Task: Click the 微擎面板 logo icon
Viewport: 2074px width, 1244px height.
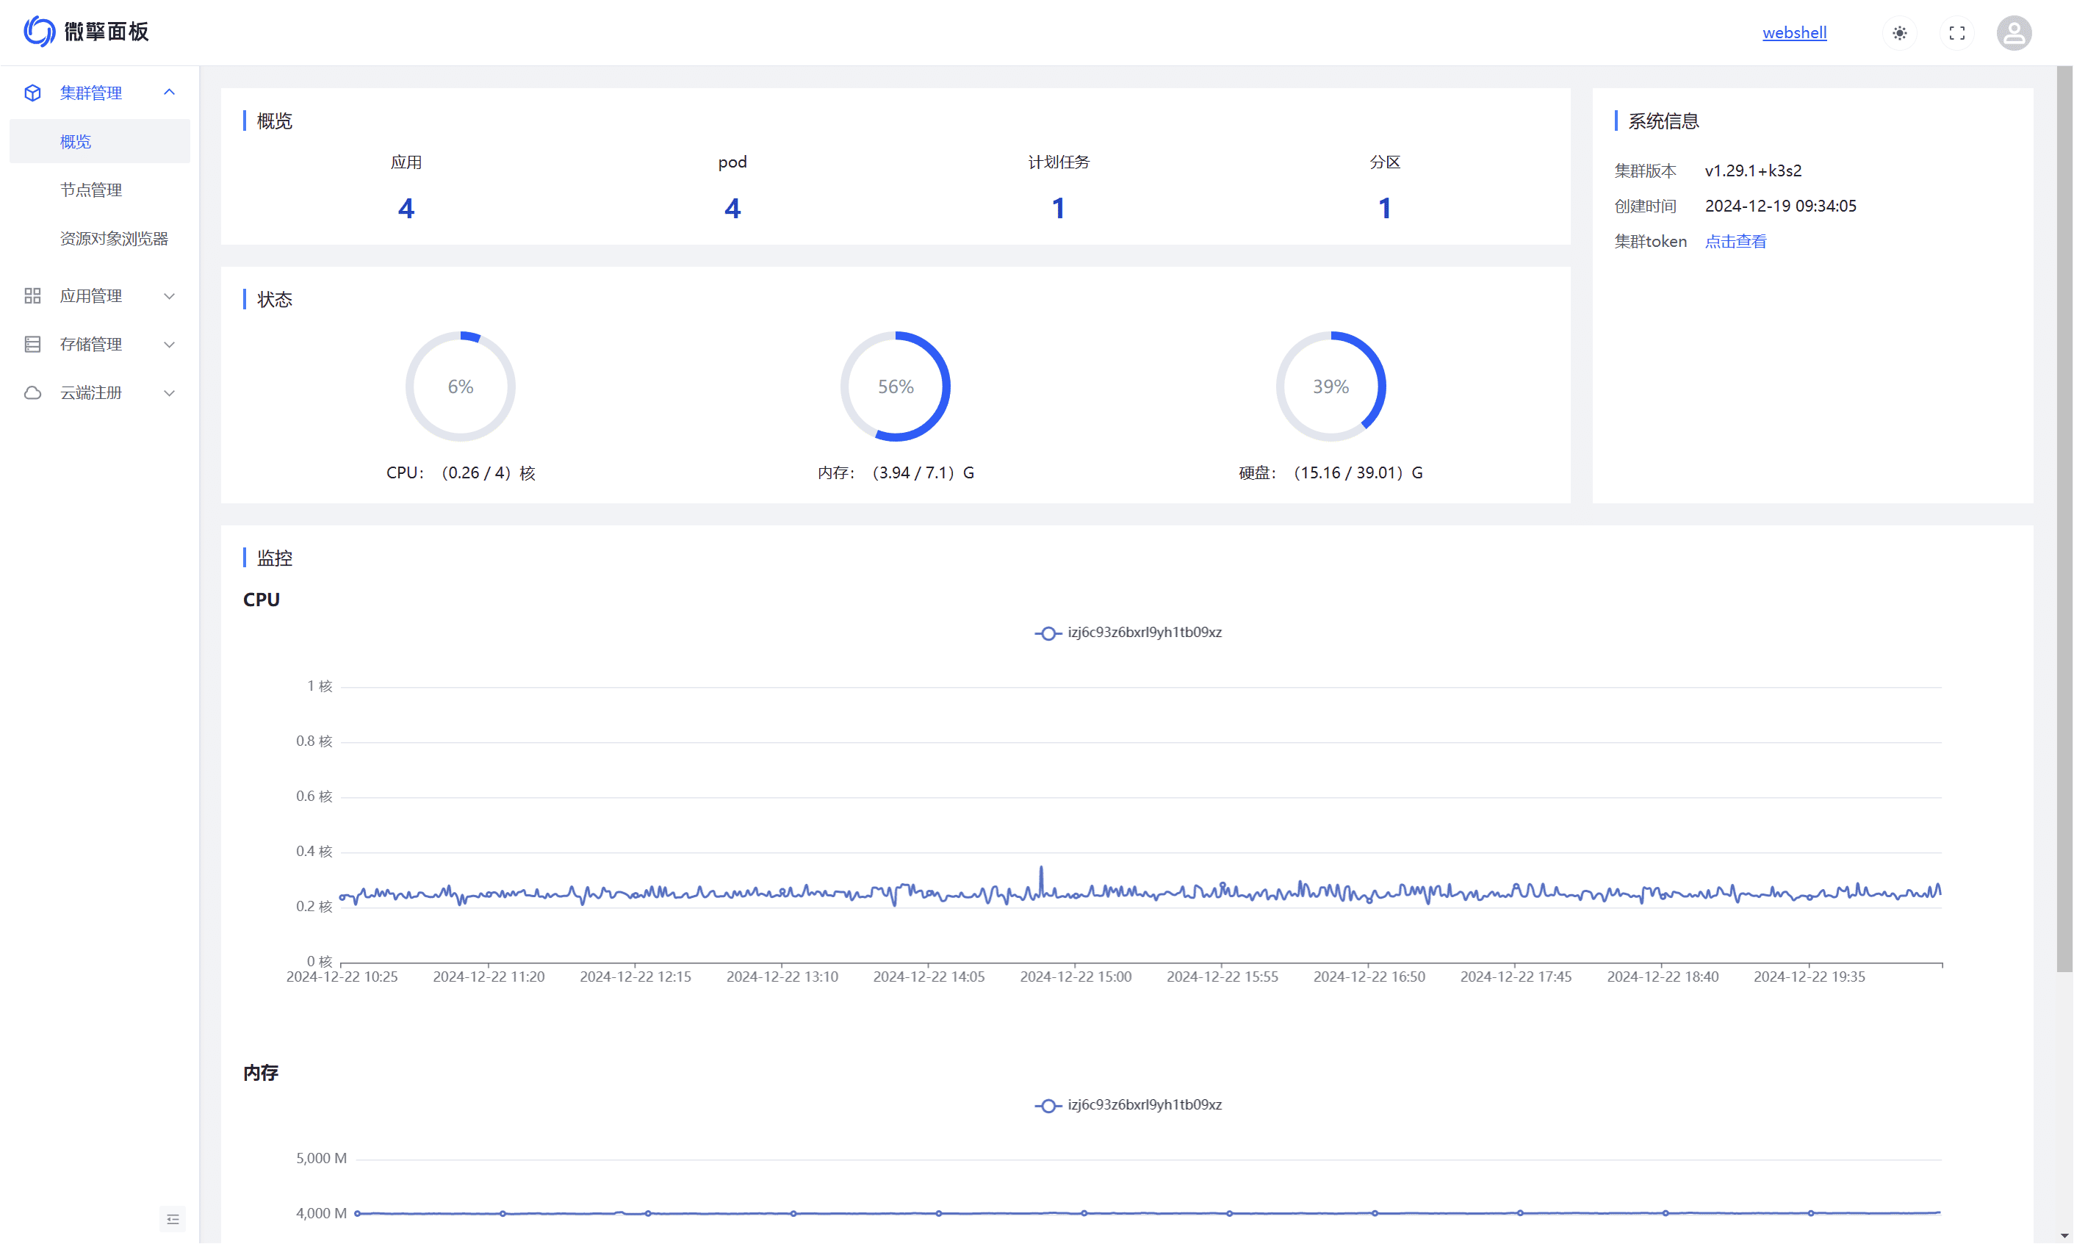Action: [40, 32]
